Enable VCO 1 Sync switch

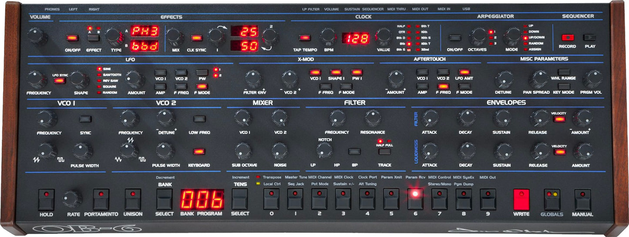[x=85, y=119]
